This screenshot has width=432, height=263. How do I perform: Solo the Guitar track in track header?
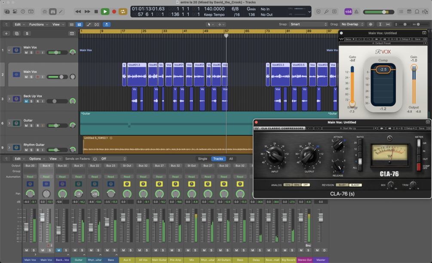pyautogui.click(x=31, y=125)
